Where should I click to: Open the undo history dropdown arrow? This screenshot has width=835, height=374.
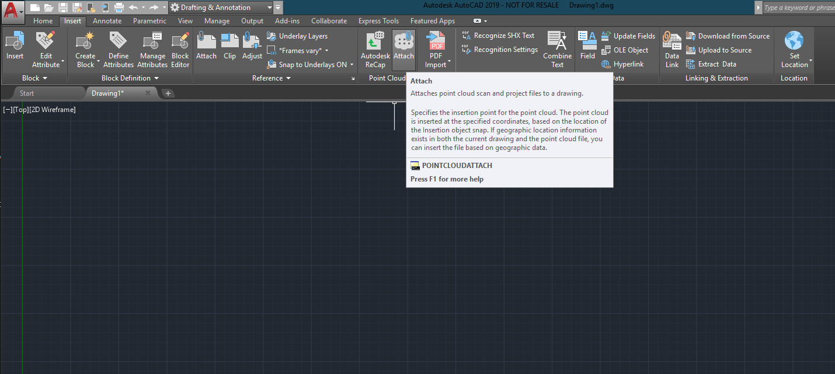tap(142, 8)
